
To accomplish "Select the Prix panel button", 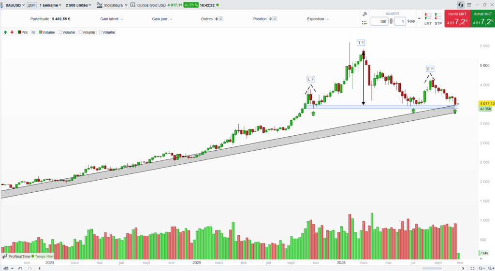I will [x=23, y=32].
